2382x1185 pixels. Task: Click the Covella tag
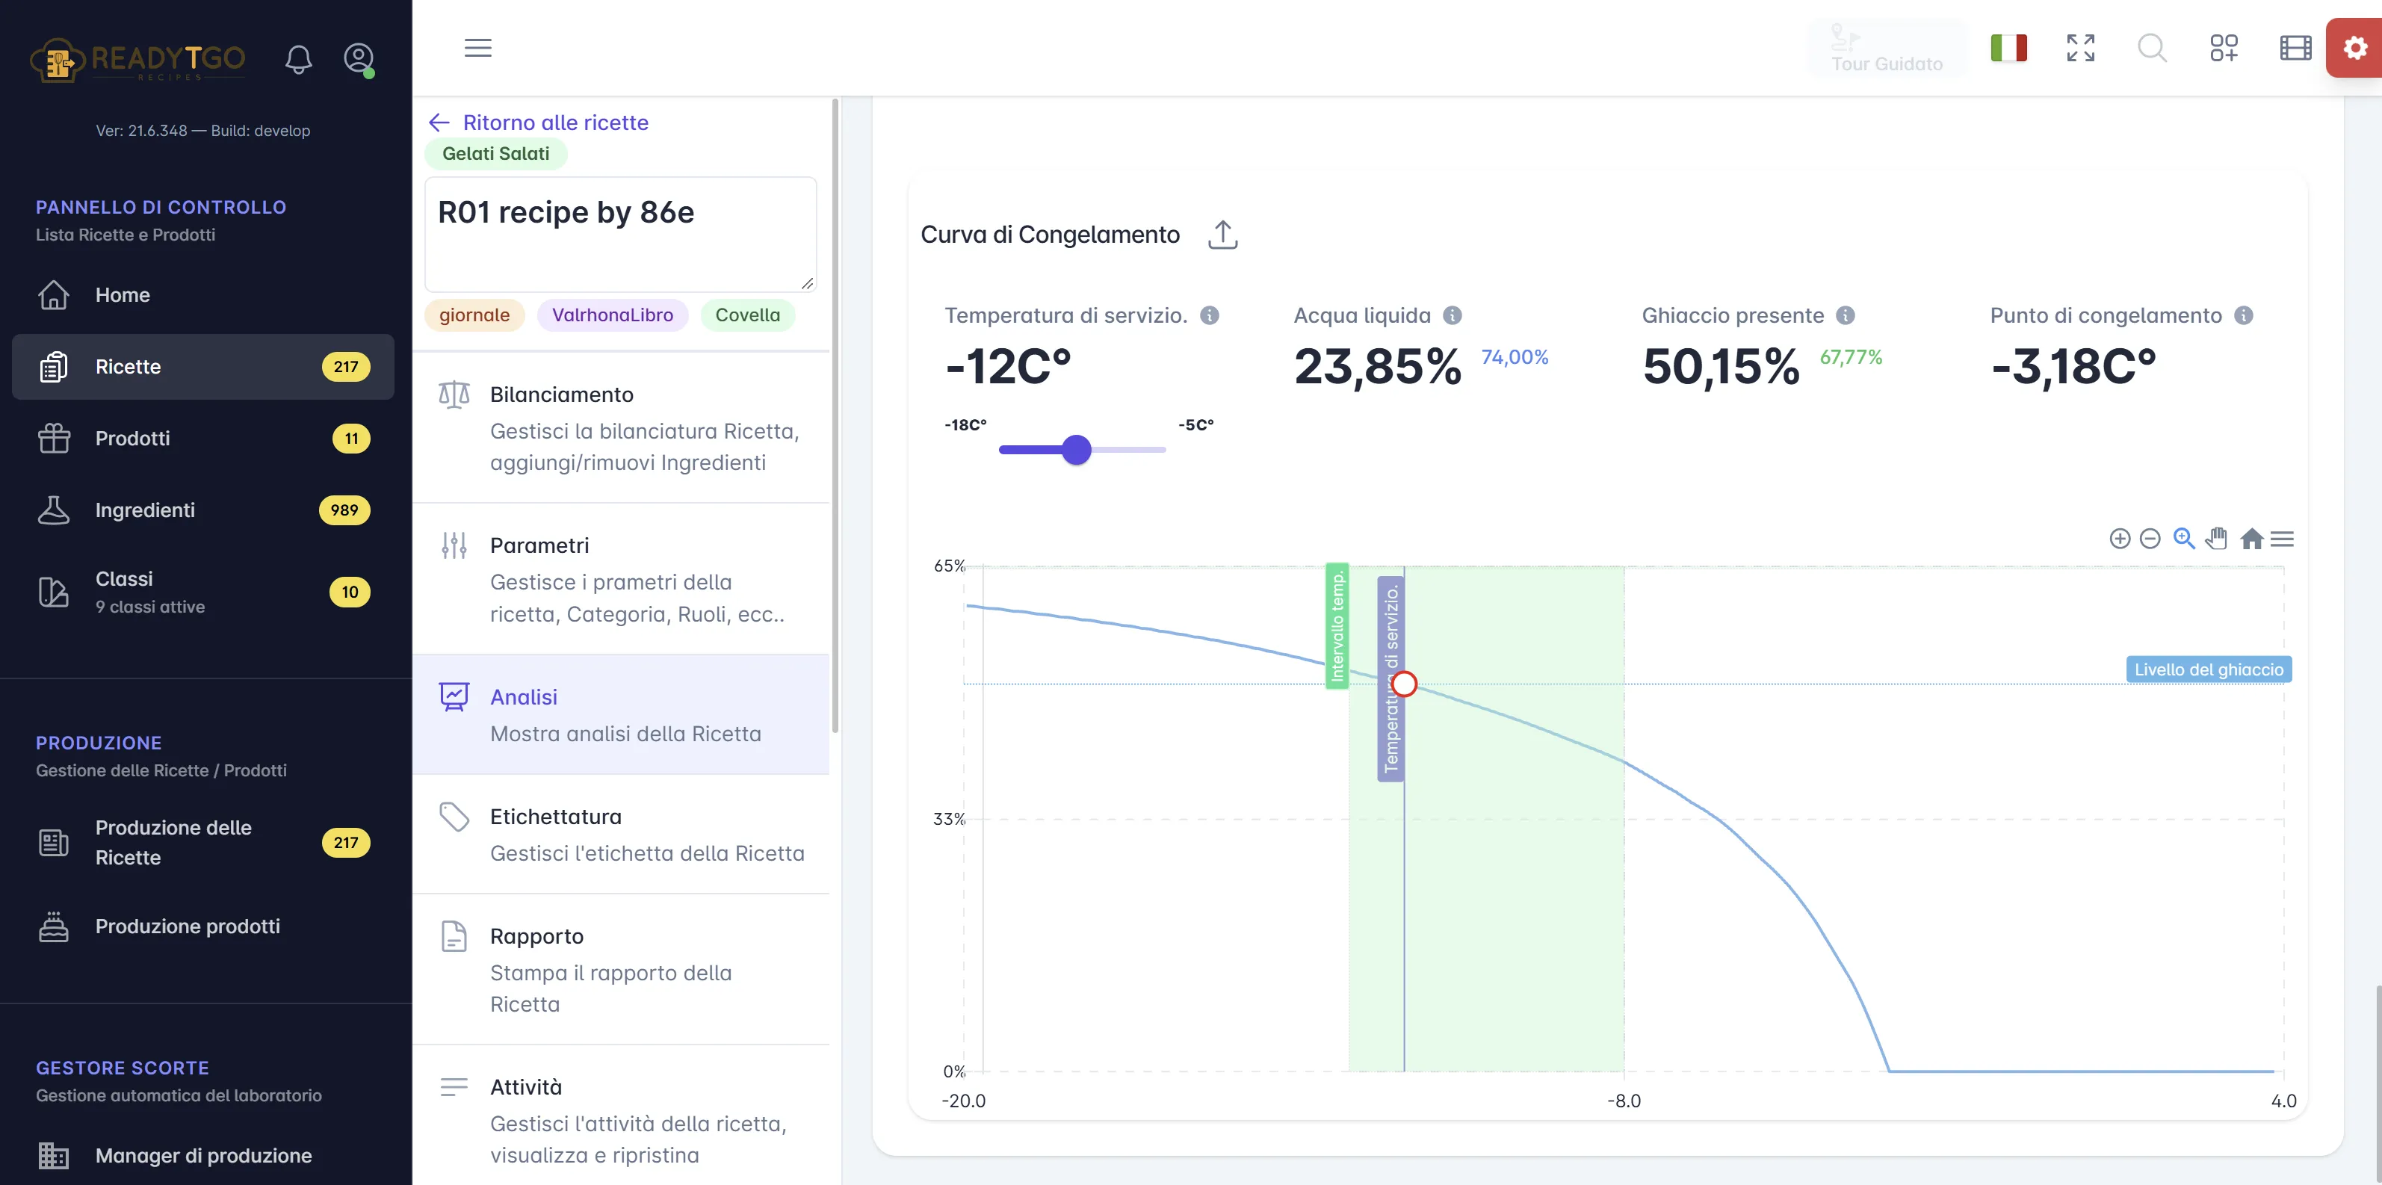[747, 315]
